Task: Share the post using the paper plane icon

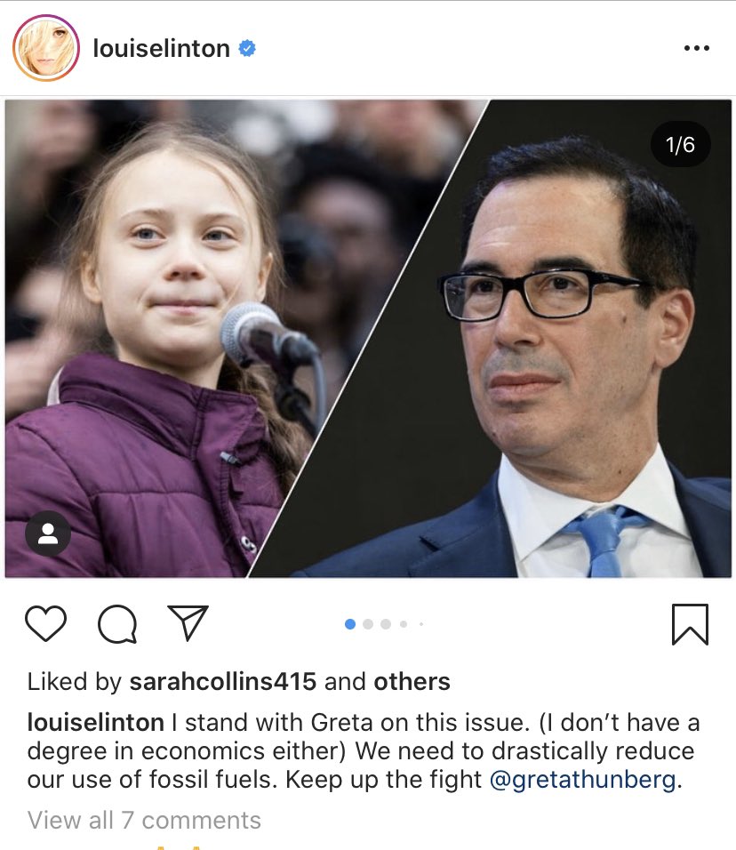Action: point(188,623)
